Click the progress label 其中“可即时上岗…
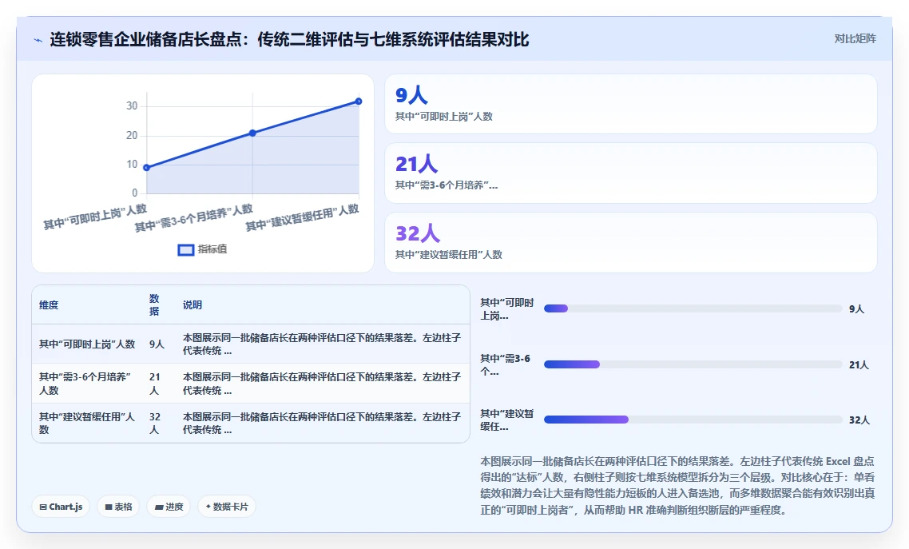 (x=507, y=309)
